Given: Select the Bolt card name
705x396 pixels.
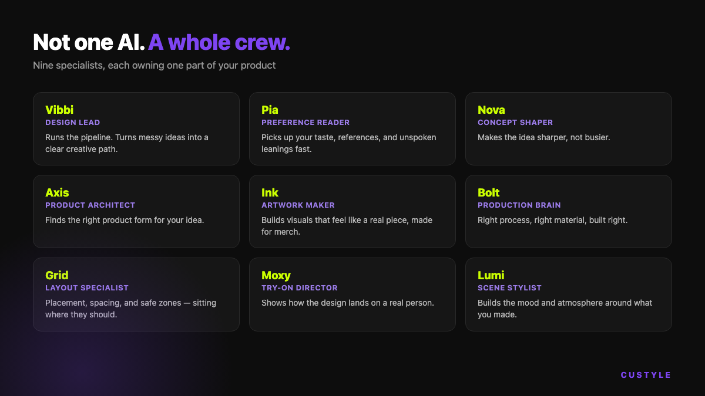Looking at the screenshot, I should (x=489, y=192).
